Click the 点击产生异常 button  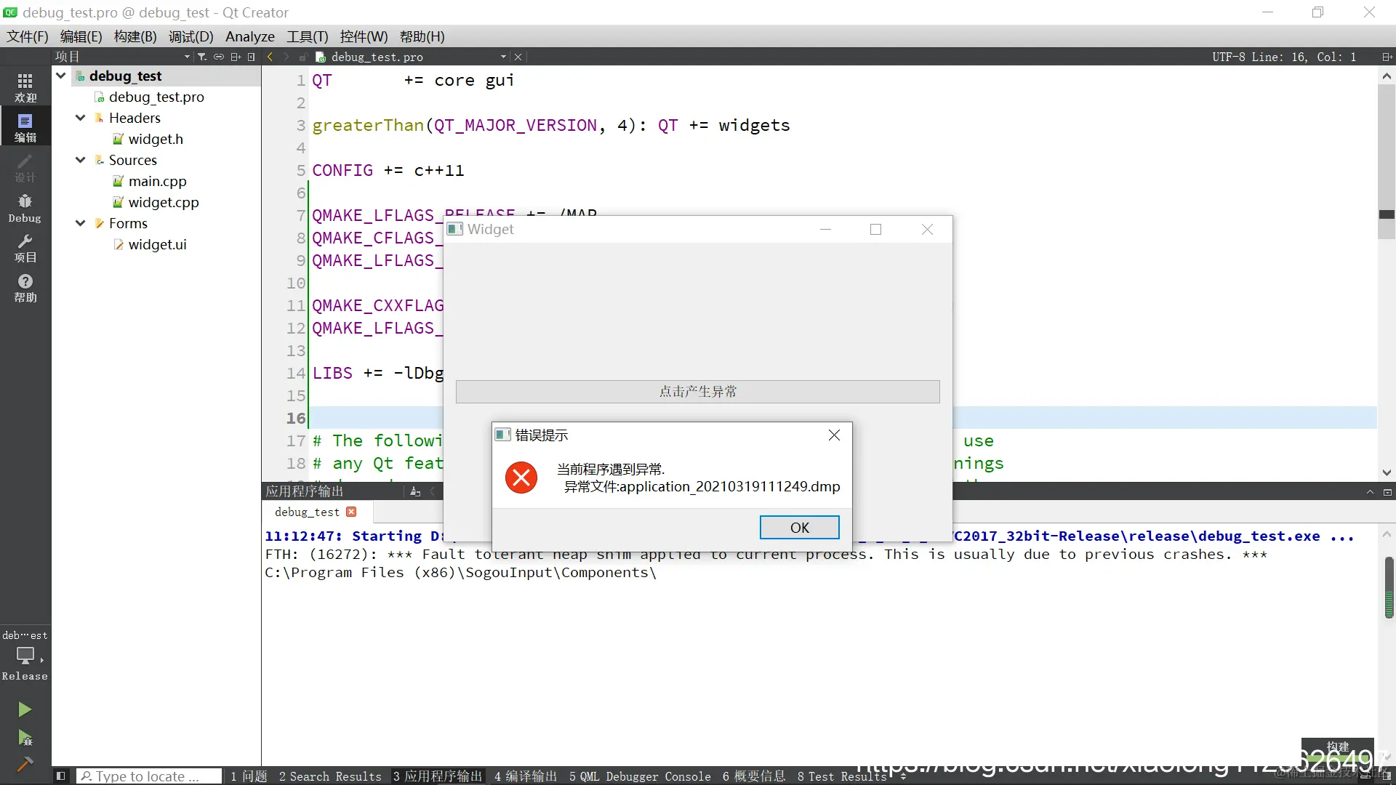[x=697, y=392]
